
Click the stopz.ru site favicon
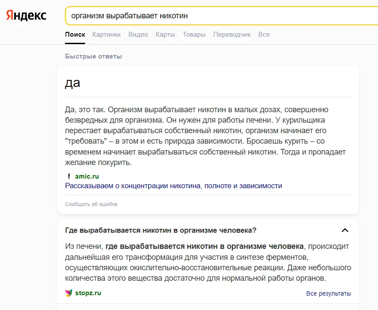[68, 293]
